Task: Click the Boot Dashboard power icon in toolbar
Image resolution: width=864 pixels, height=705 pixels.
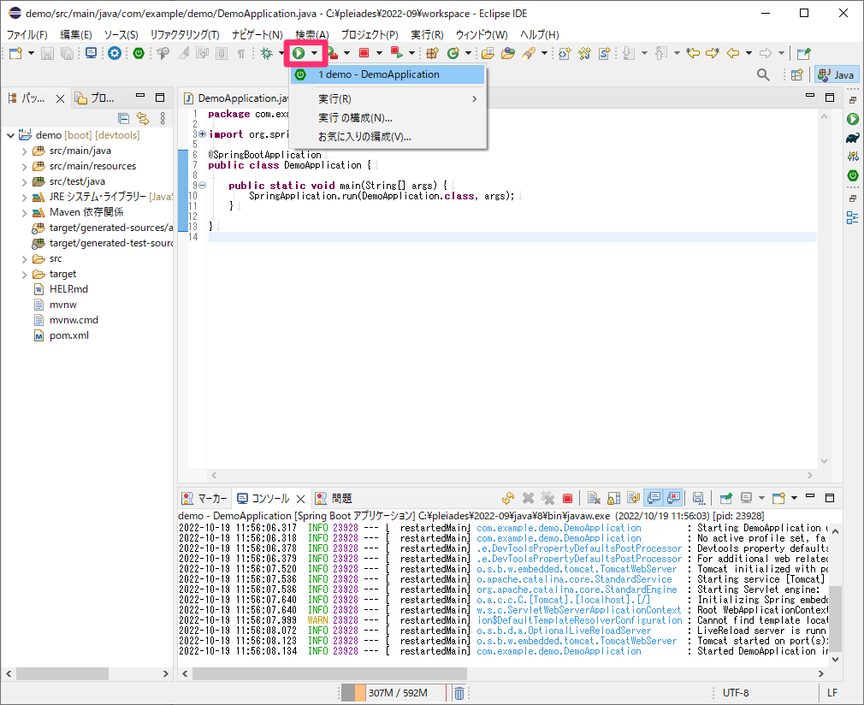Action: 139,53
